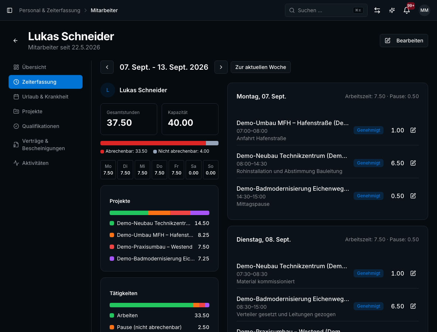
Task: Click Genehmigt badge on Material kommissioniert entry
Action: (x=368, y=273)
